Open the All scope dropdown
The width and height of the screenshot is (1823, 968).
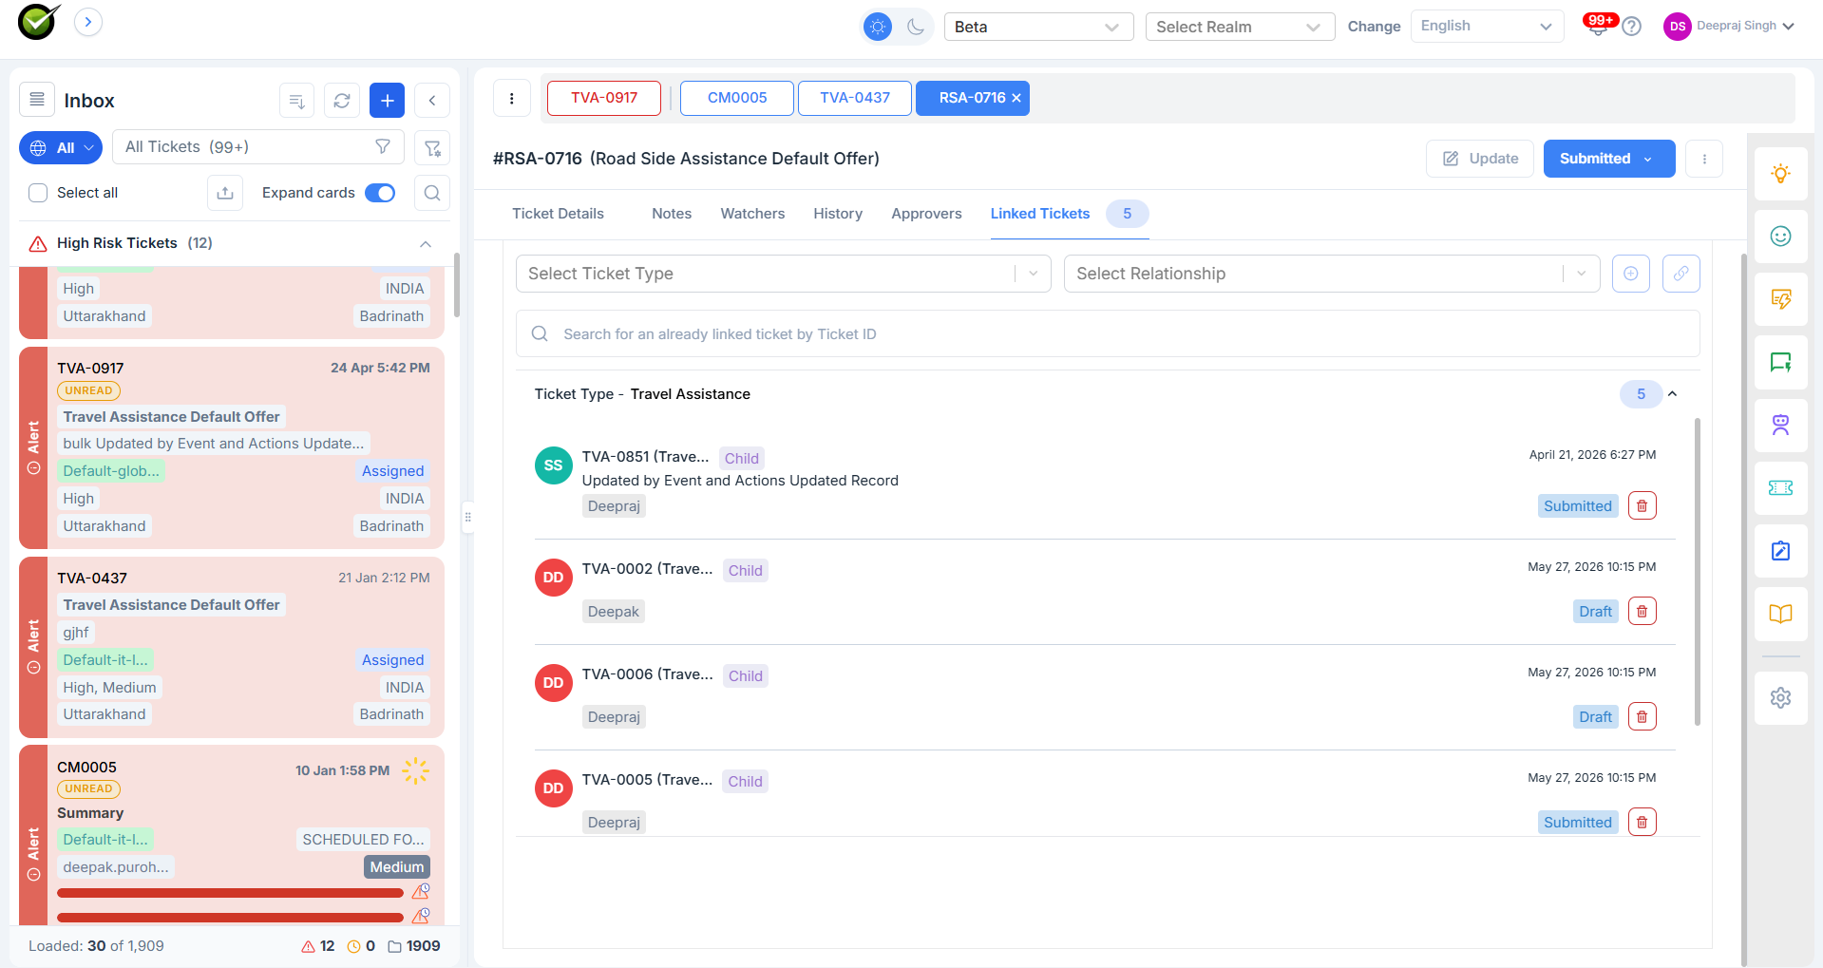61,147
